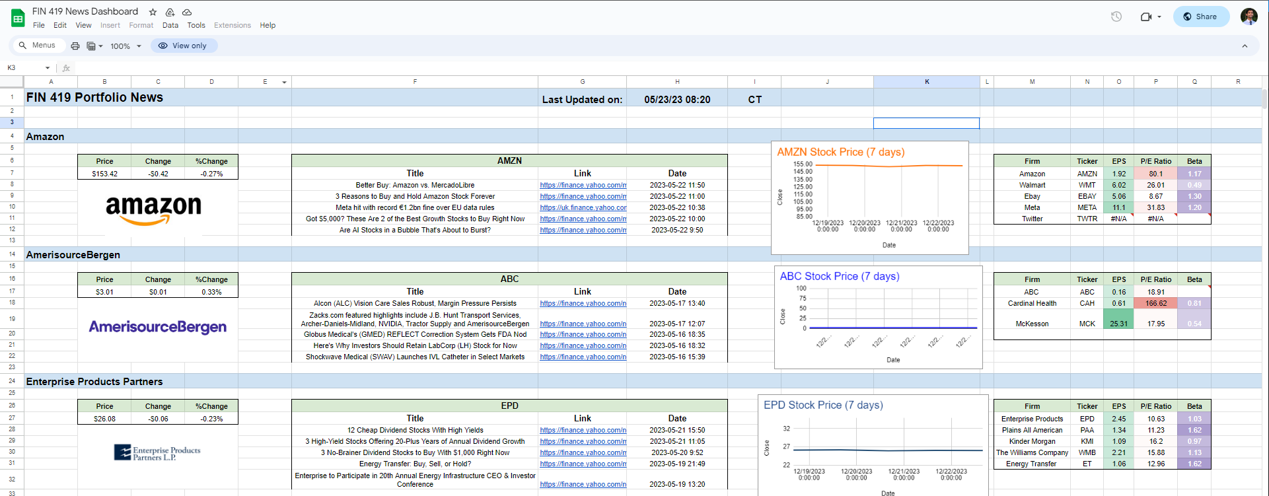This screenshot has width=1269, height=496.
Task: Collapse the toolbar using the up chevron
Action: (x=1245, y=46)
